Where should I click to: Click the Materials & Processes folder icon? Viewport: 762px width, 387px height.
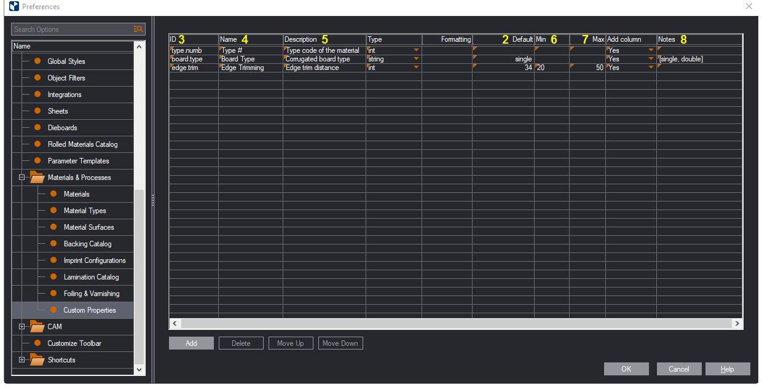(37, 178)
